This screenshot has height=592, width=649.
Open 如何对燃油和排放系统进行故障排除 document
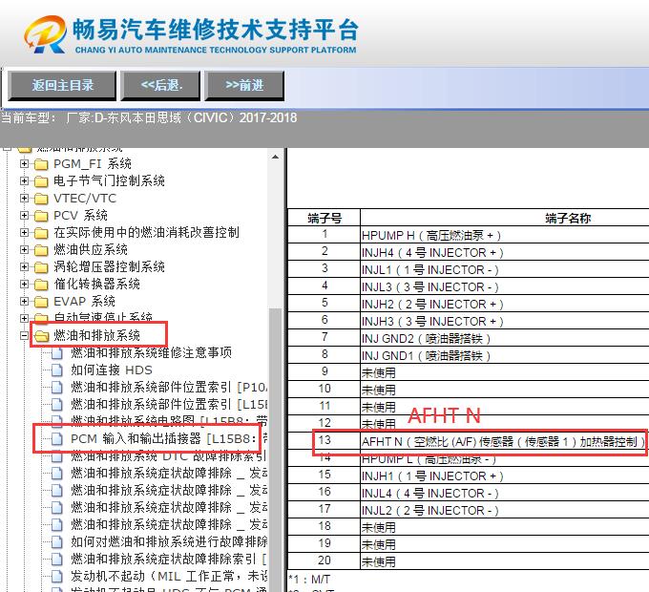pyautogui.click(x=169, y=541)
